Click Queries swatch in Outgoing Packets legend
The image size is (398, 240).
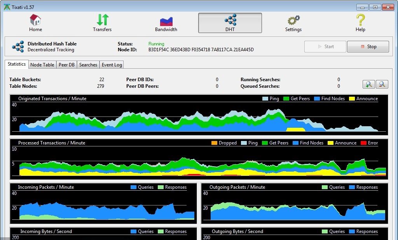pos(325,187)
